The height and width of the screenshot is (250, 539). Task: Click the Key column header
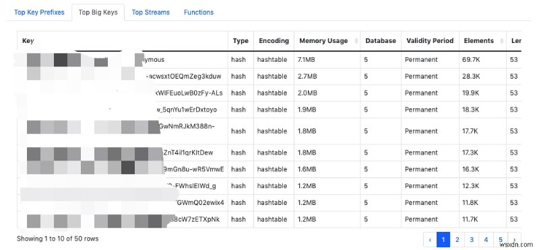123,41
